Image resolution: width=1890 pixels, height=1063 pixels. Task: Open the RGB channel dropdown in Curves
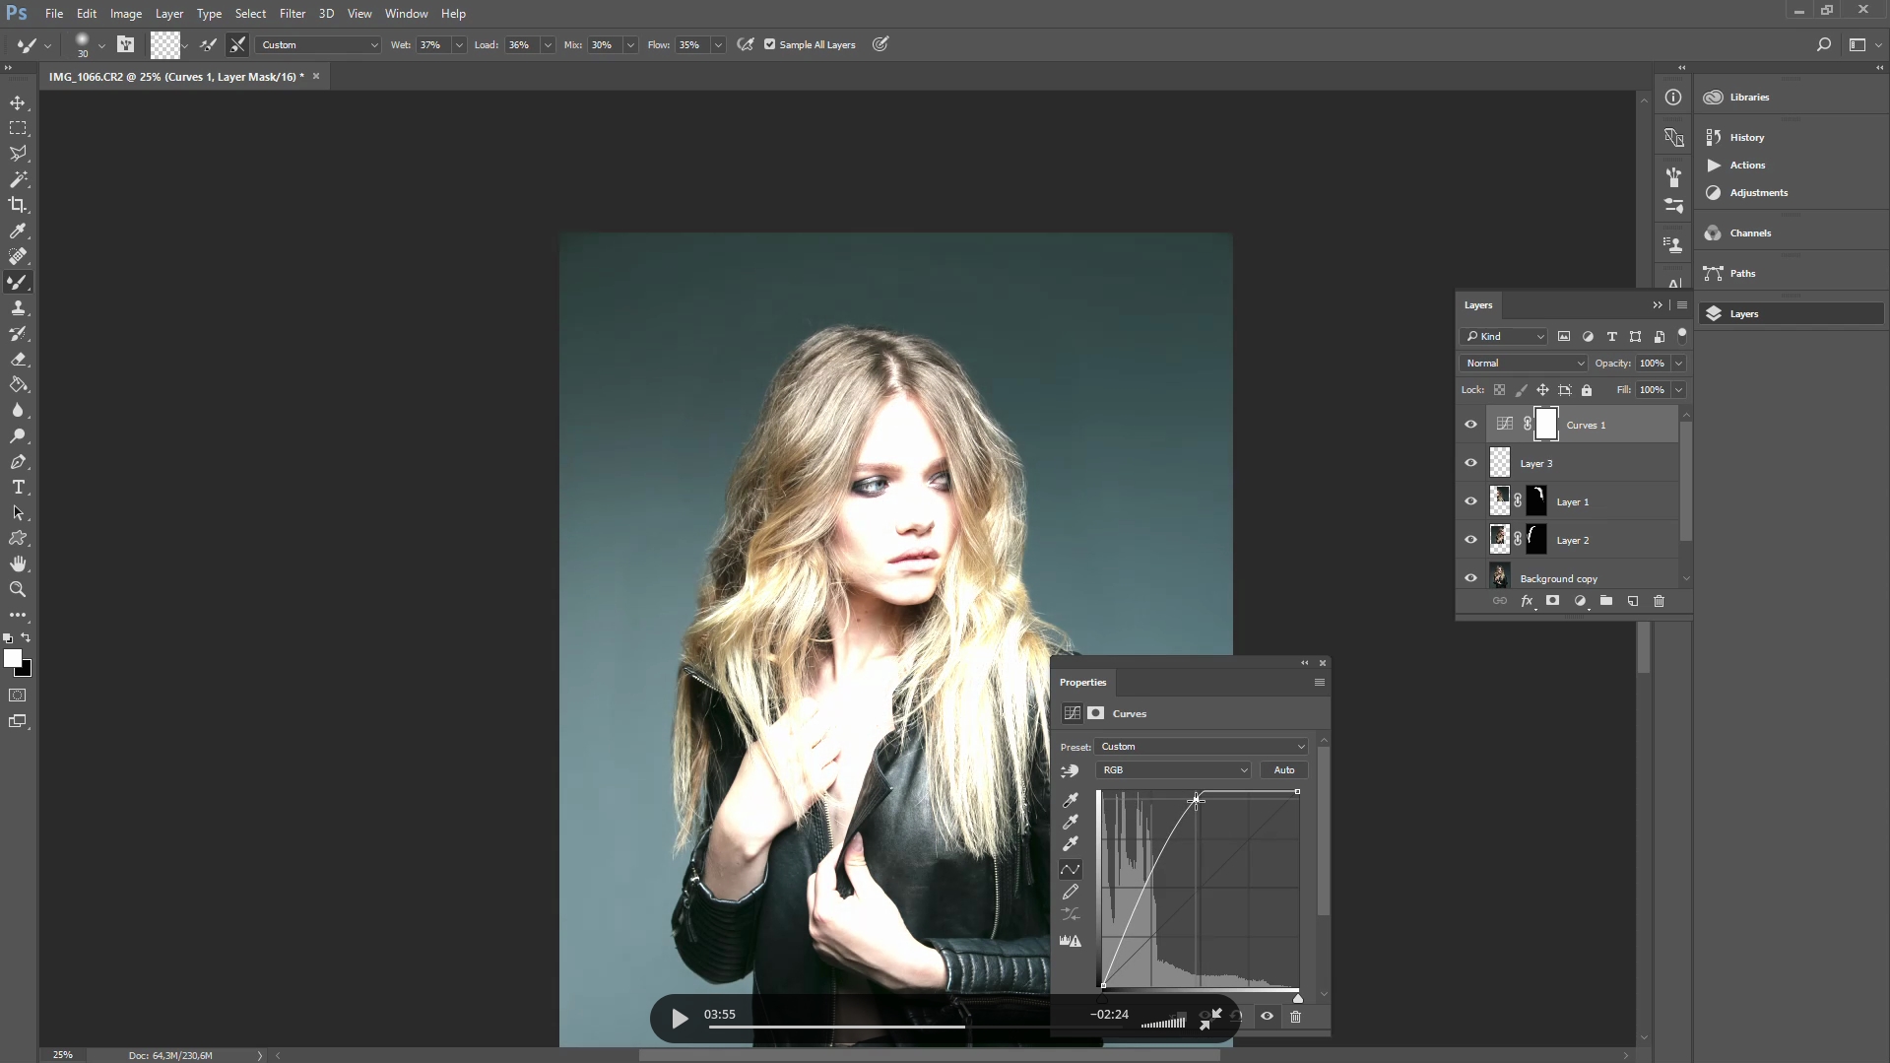pos(1174,770)
